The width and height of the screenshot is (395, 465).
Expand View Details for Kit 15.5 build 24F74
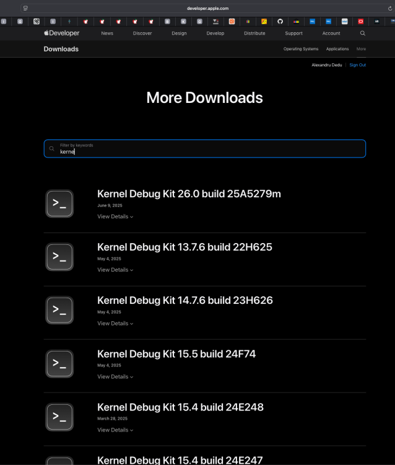pyautogui.click(x=115, y=376)
